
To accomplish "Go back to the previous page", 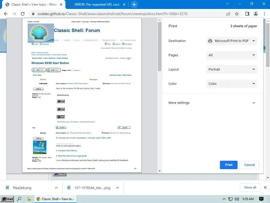I will 6,14.
